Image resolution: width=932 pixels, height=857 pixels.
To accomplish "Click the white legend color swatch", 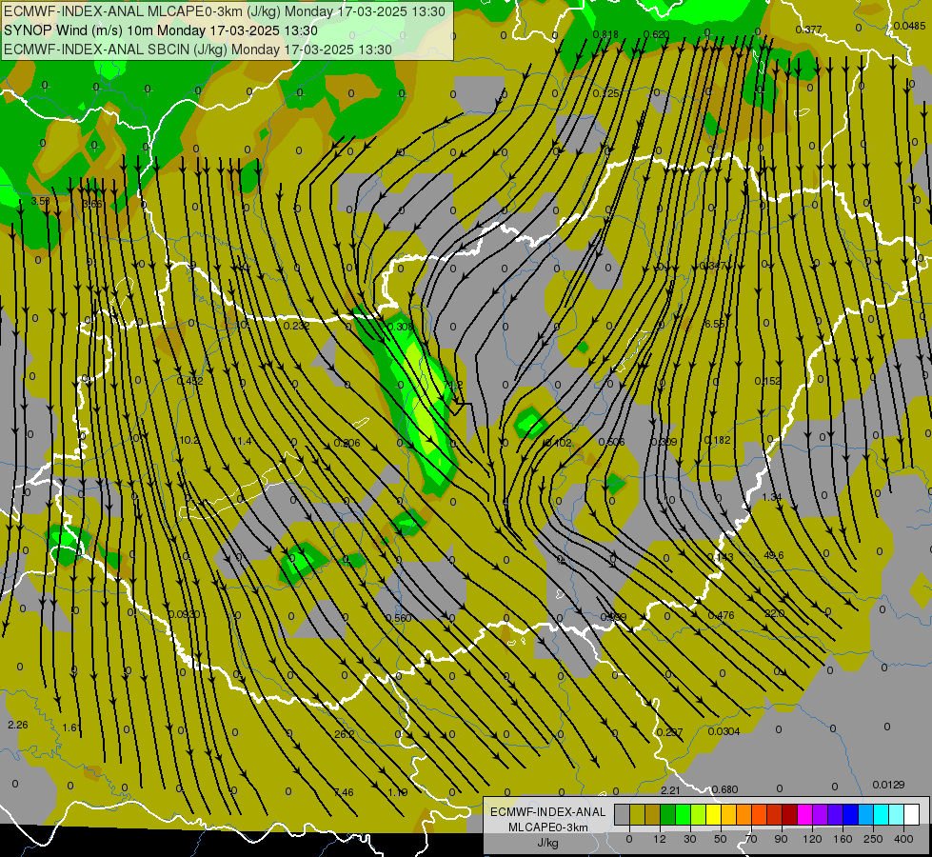I will click(911, 814).
